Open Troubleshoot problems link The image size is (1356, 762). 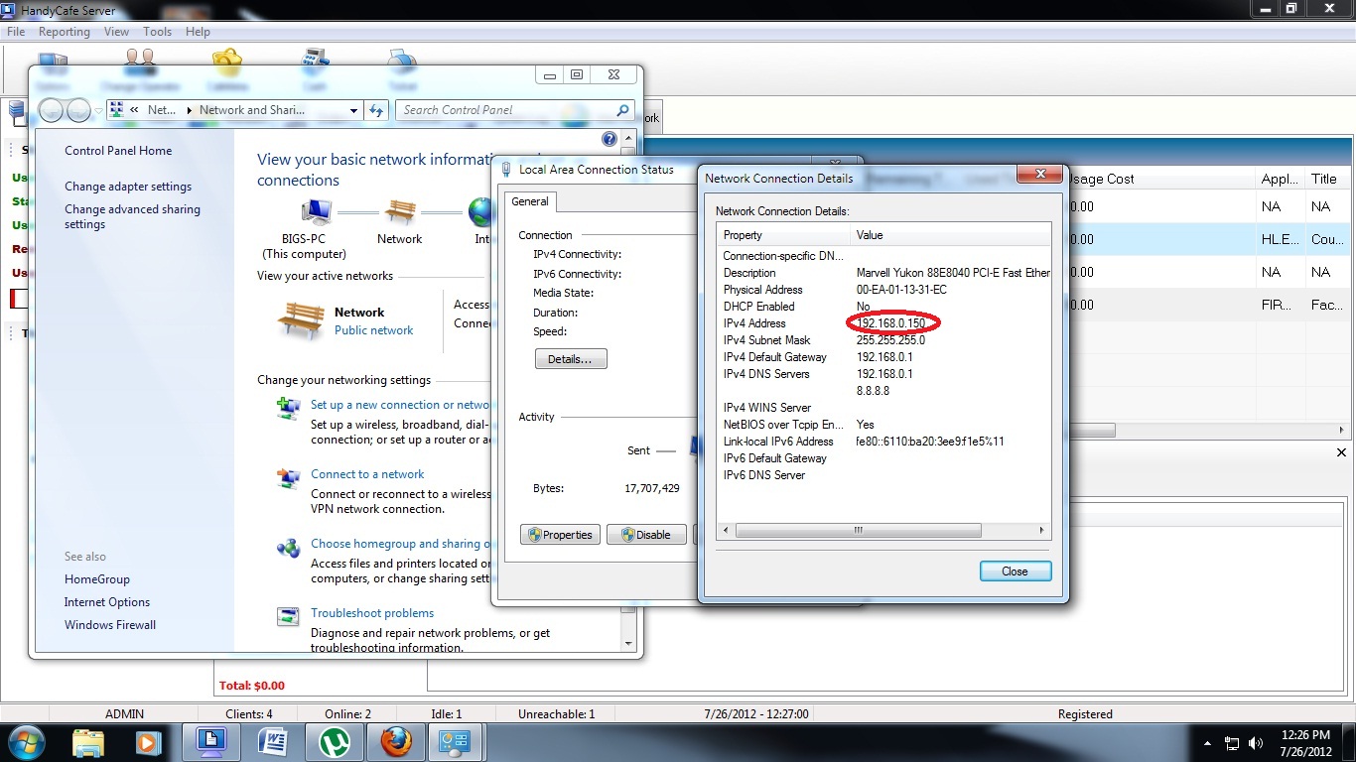[x=372, y=613]
